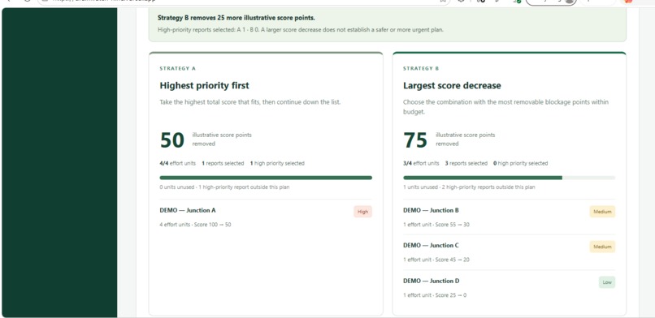Click the large '50' score number
Viewport: 655px width, 318px height.
pyautogui.click(x=172, y=140)
